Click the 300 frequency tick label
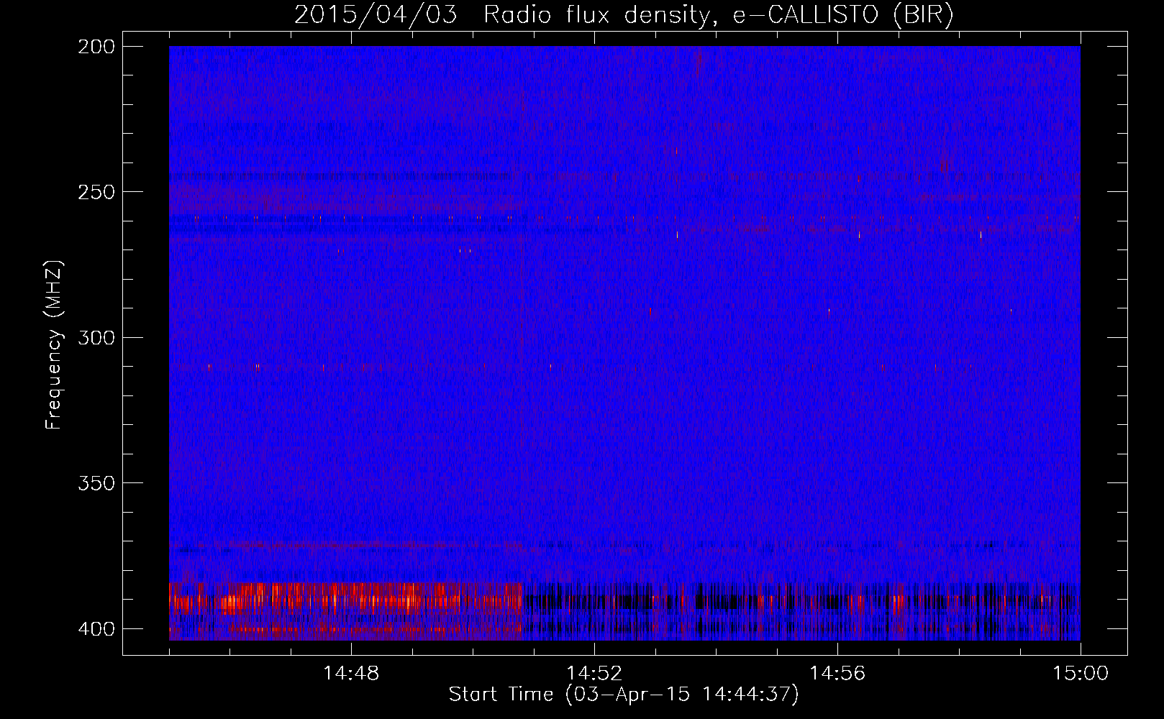Image resolution: width=1164 pixels, height=719 pixels. 96,338
